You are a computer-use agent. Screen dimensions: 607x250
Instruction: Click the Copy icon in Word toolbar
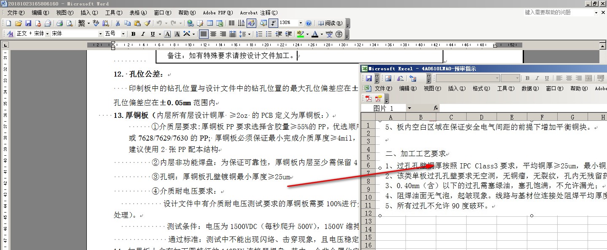point(128,23)
